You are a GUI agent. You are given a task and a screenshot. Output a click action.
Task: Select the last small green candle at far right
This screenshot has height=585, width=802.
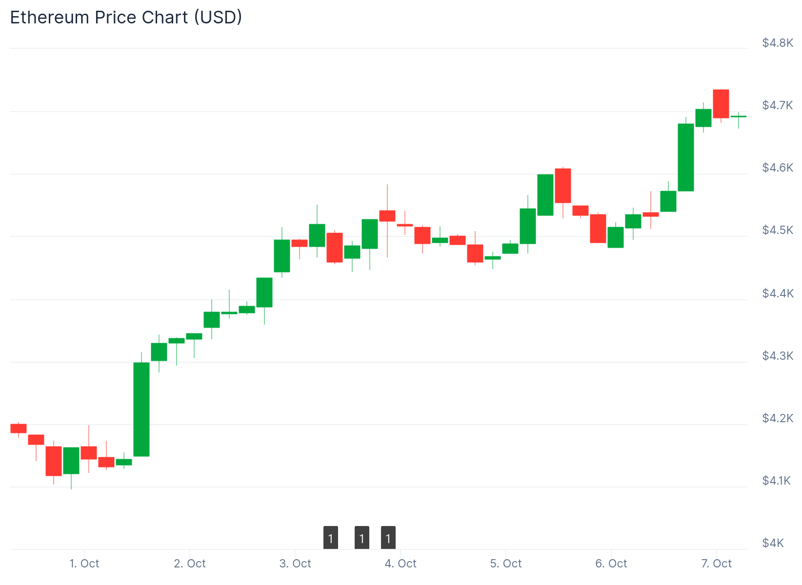[x=738, y=117]
